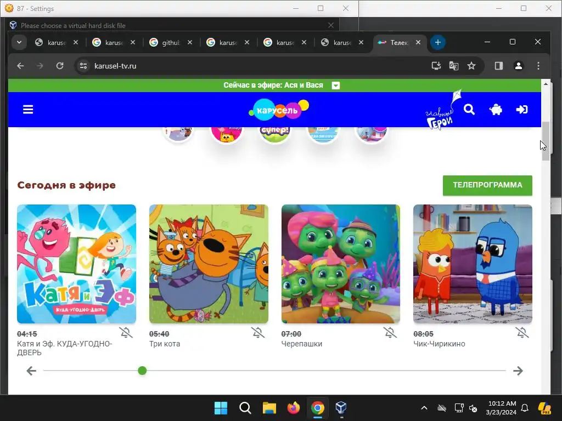
Task: Toggle reminder bell for Черепашки
Action: 390,333
